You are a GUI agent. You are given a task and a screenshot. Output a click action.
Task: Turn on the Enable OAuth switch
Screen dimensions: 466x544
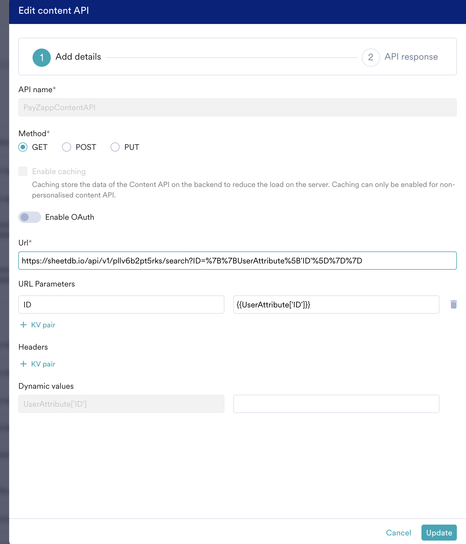[30, 217]
